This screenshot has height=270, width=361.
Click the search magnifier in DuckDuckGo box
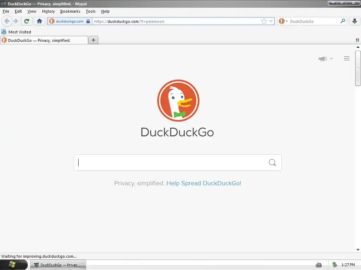click(x=273, y=162)
